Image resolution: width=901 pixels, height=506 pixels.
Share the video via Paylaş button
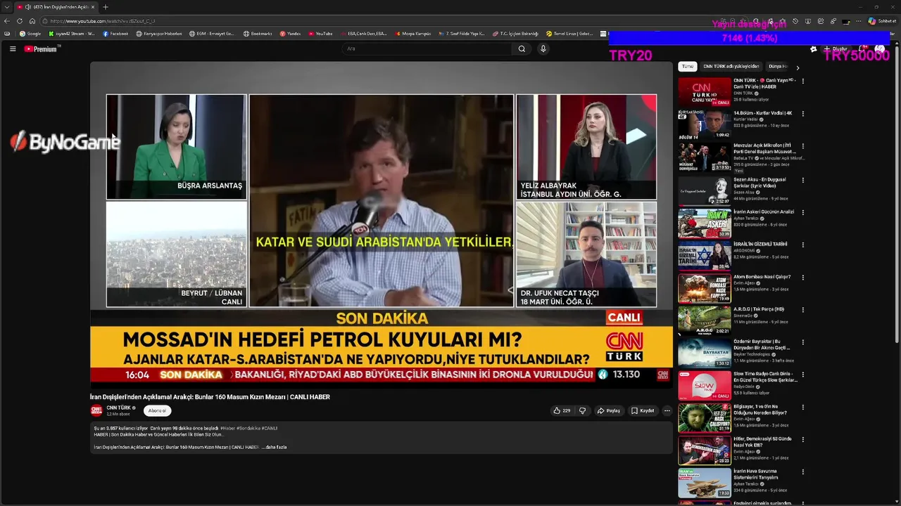(x=609, y=410)
